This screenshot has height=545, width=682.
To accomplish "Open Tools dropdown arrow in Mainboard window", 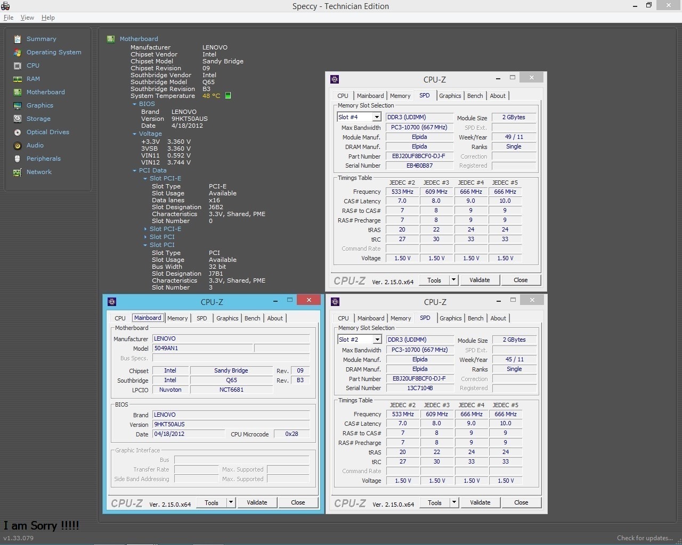I will click(231, 502).
